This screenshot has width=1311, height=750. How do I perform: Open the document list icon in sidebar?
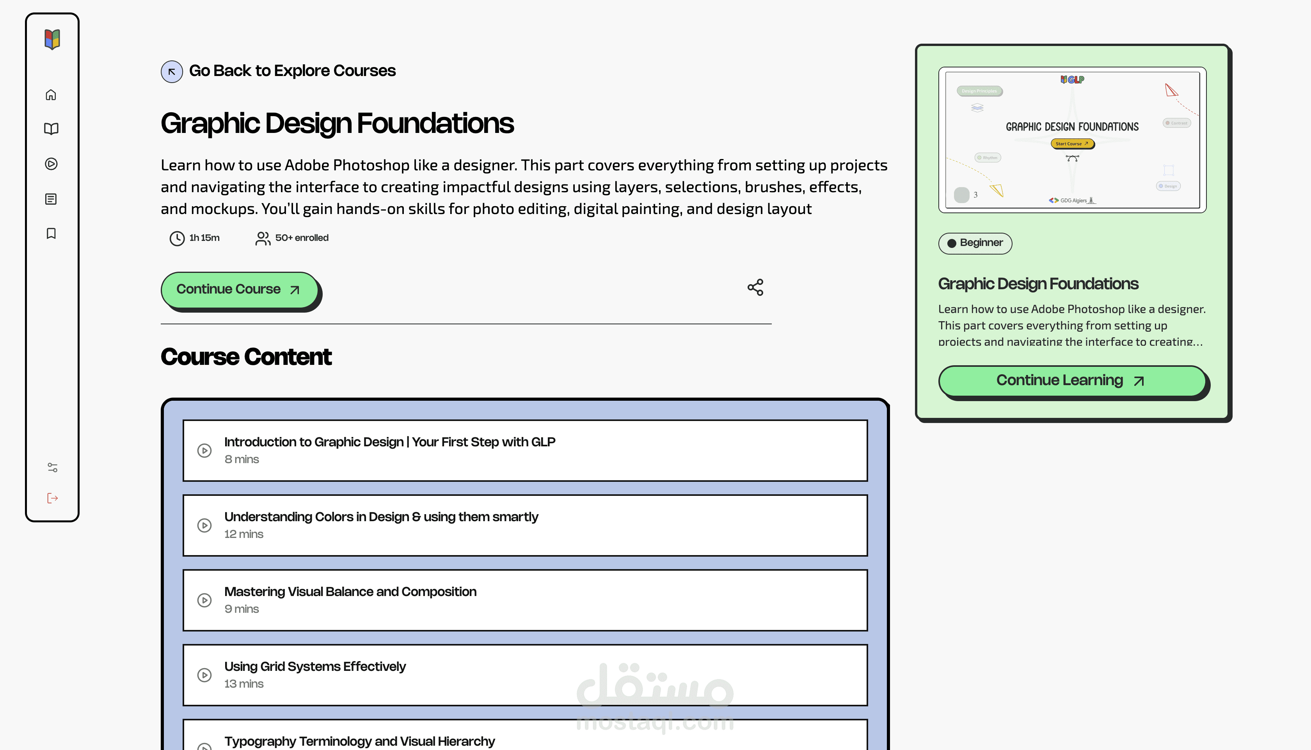[x=51, y=199]
